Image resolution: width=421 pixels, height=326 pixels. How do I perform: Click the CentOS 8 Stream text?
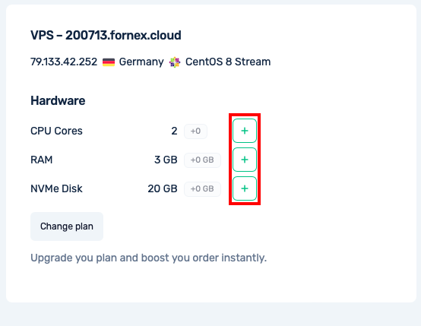click(x=228, y=62)
